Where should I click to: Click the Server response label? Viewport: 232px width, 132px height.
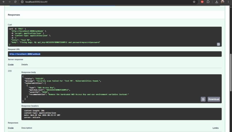(16, 59)
